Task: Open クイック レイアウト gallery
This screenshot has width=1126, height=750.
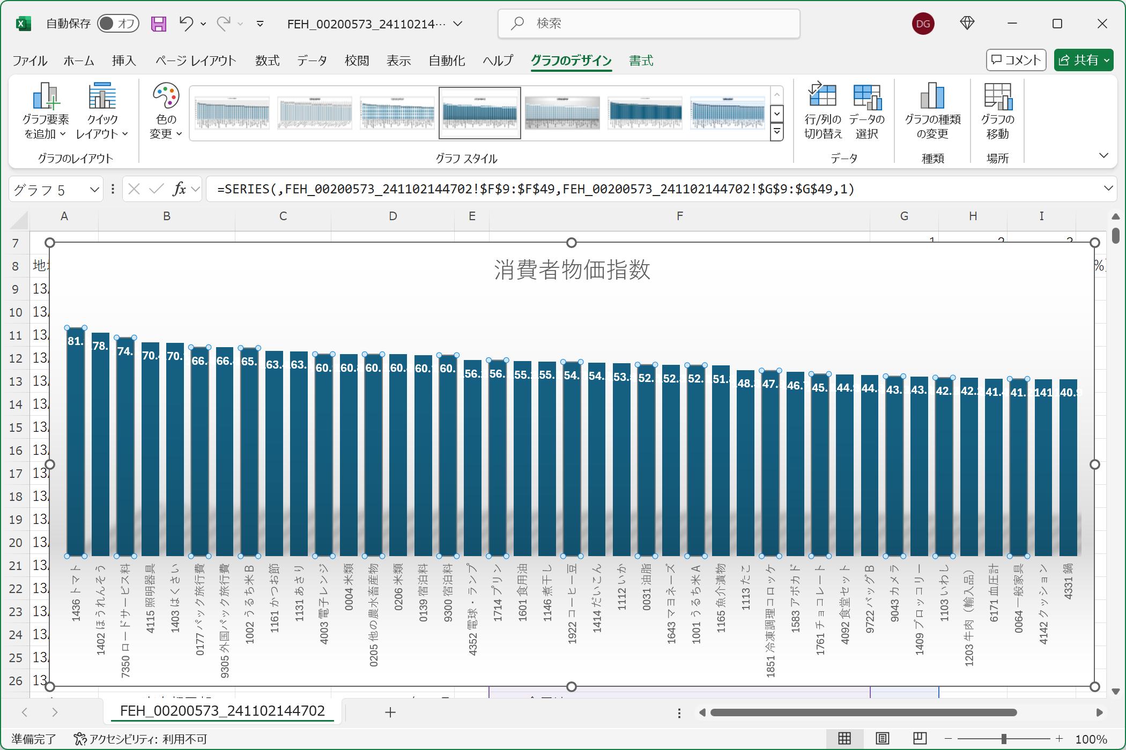Action: pyautogui.click(x=102, y=111)
